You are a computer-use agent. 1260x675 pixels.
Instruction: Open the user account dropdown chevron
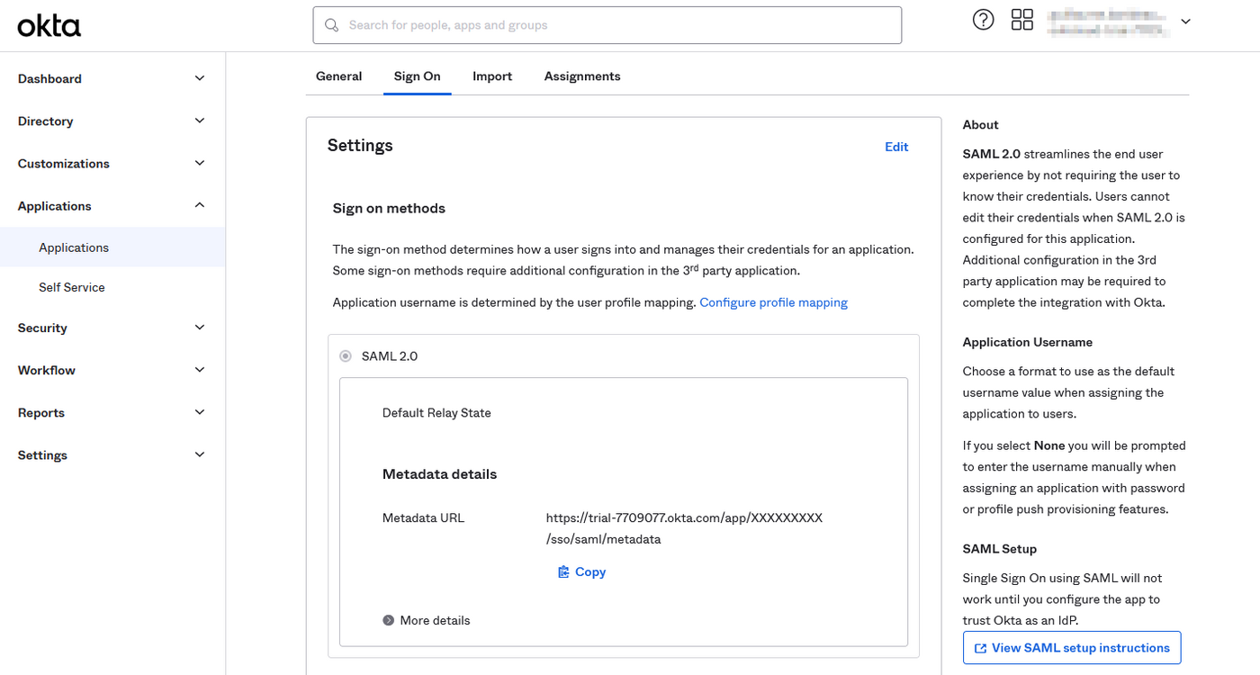click(1185, 22)
